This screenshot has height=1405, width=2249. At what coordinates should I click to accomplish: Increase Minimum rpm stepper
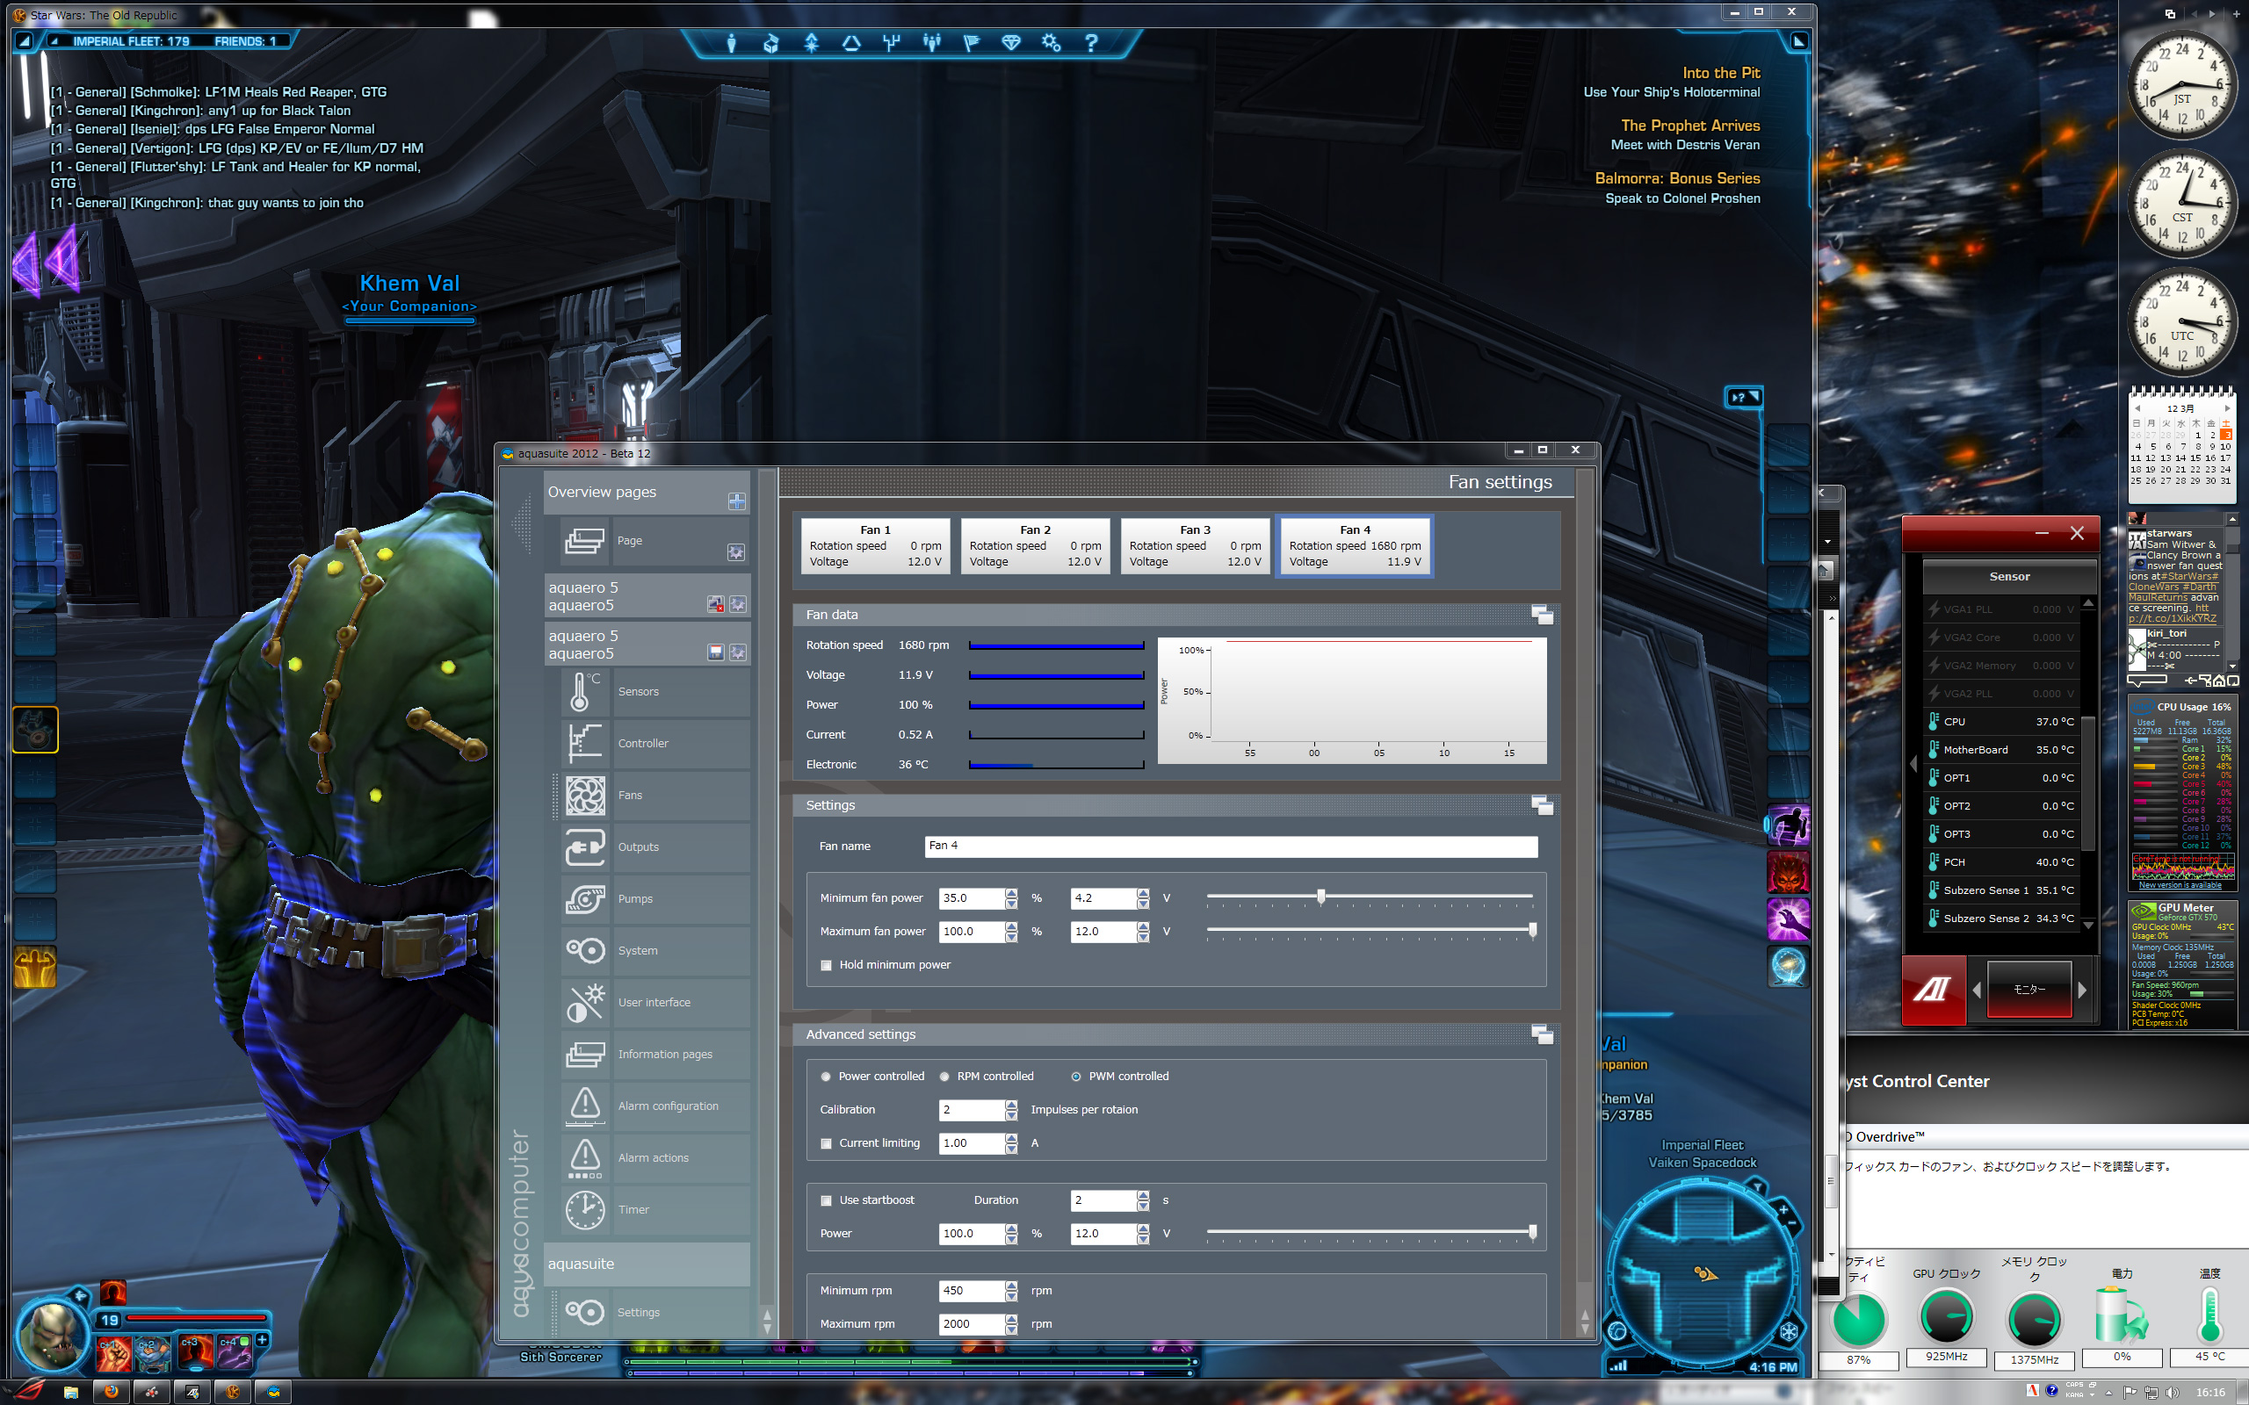(x=1011, y=1286)
